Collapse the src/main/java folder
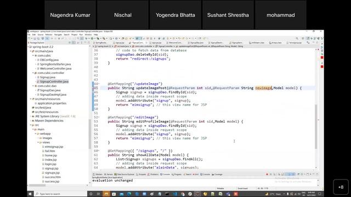Image resolution: width=351 pixels, height=197 pixels. 31,51
